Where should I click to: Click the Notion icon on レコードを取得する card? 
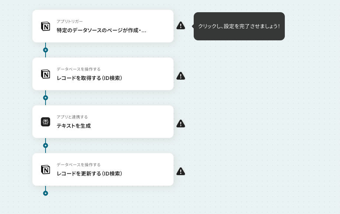[46, 74]
